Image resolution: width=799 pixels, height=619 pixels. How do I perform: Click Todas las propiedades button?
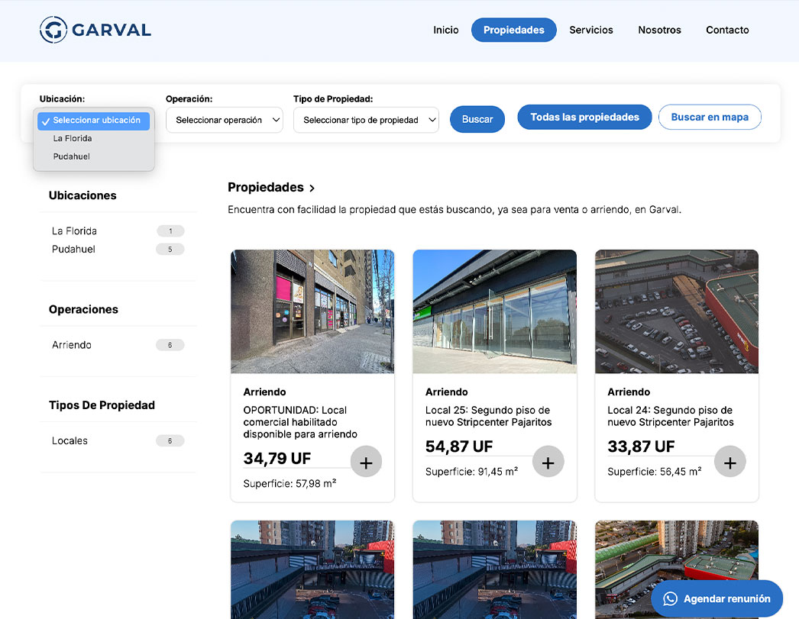[584, 117]
